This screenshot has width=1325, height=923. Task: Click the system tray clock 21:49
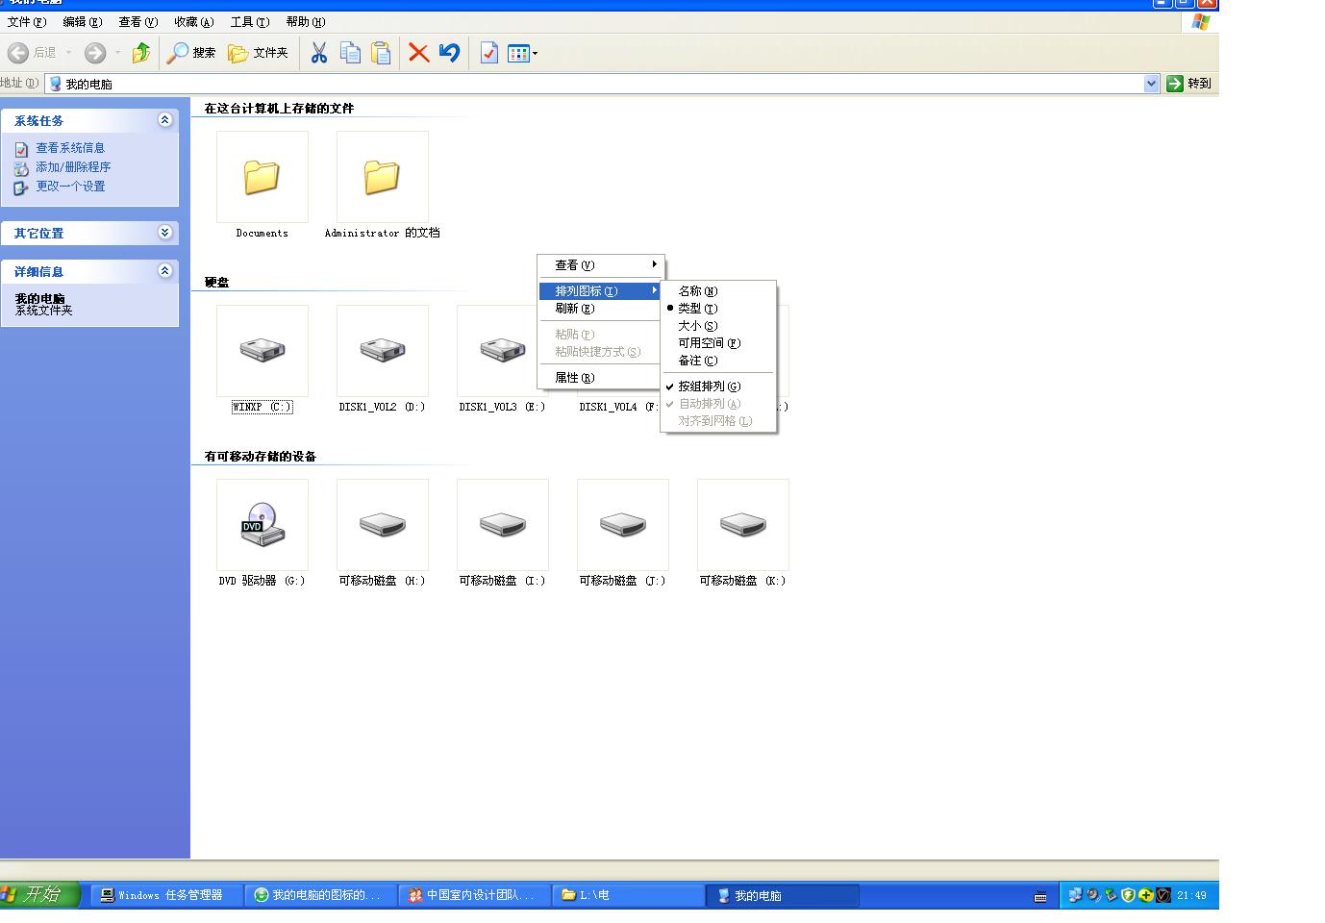pos(1191,896)
